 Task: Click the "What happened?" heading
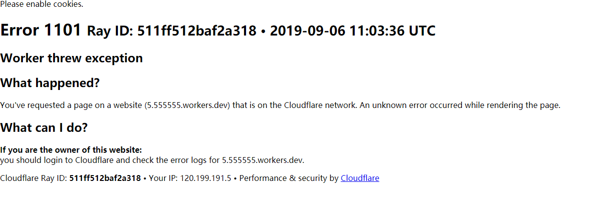click(50, 83)
